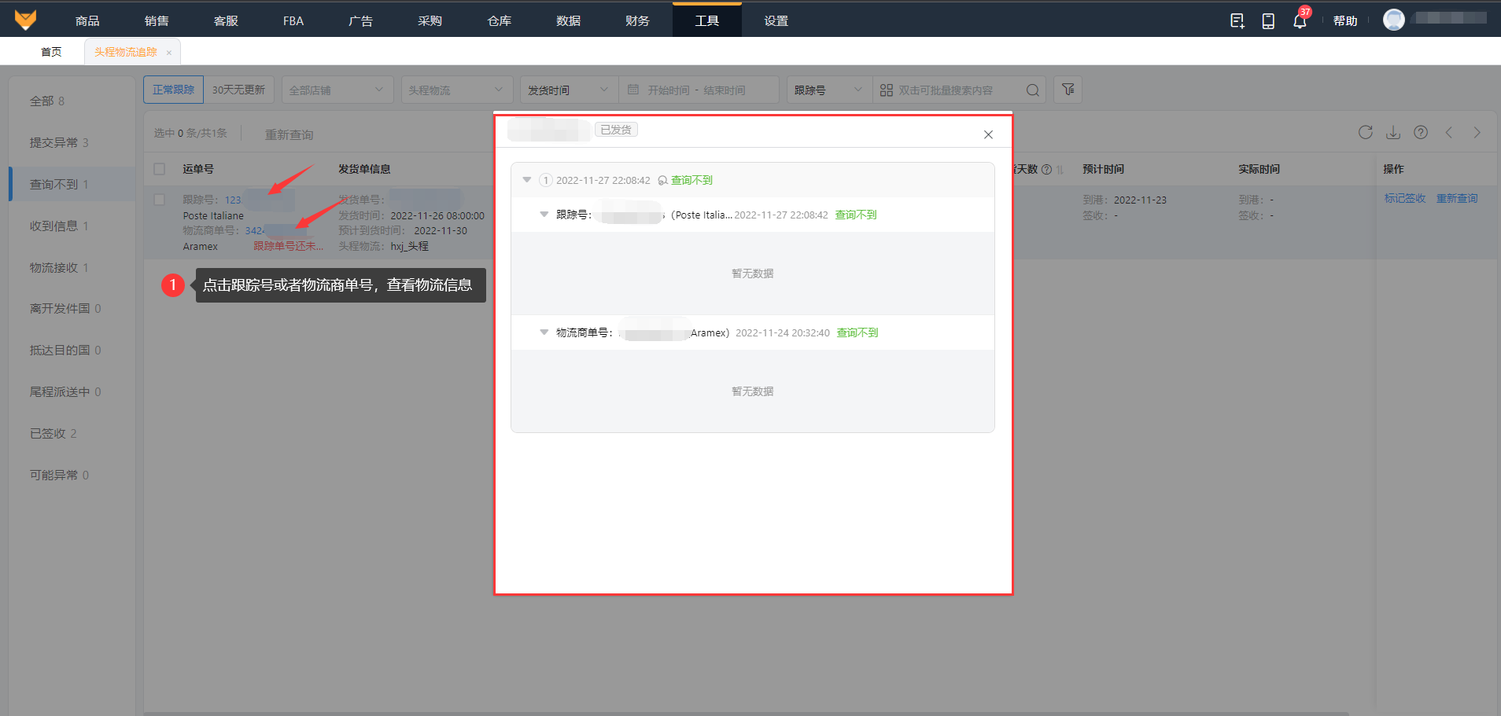Open the 帮助 menu
This screenshot has height=716, width=1501.
point(1345,21)
